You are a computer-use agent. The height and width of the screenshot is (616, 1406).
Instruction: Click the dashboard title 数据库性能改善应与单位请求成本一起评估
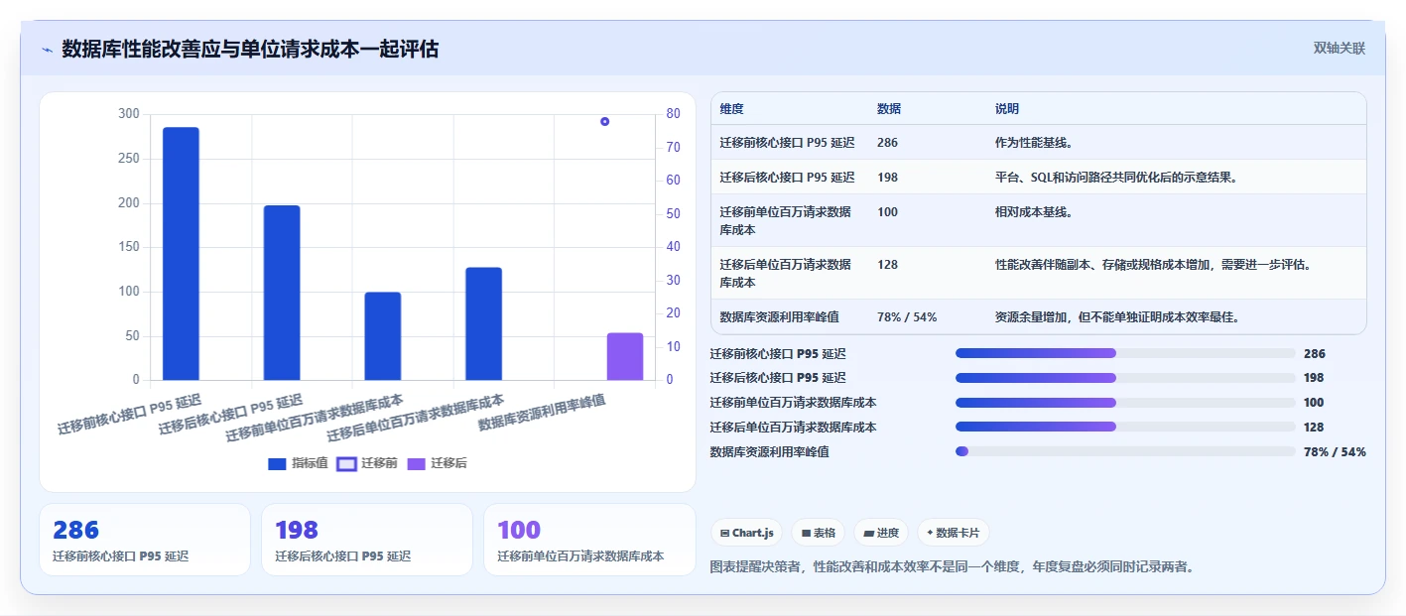tap(250, 50)
